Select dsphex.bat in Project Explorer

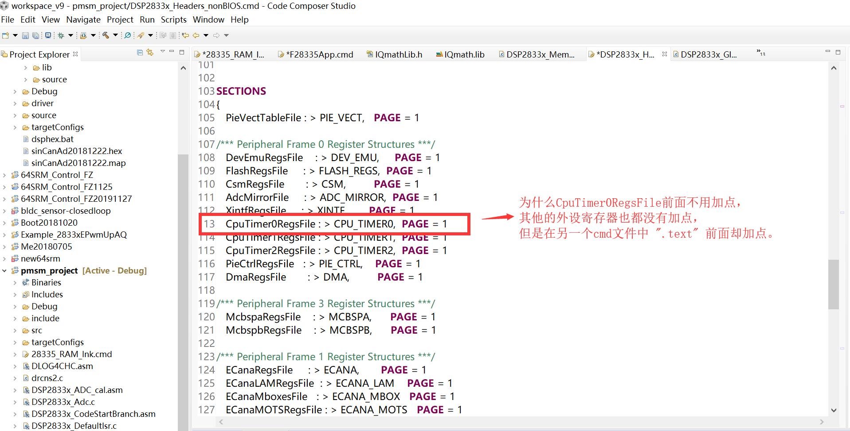click(x=52, y=139)
